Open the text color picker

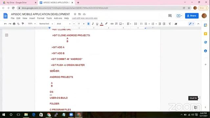coord(101,24)
